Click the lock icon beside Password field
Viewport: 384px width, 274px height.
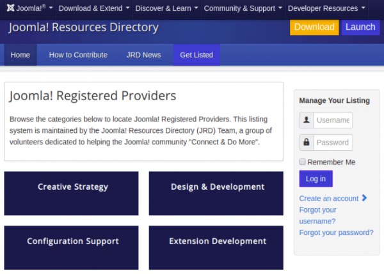(x=307, y=142)
